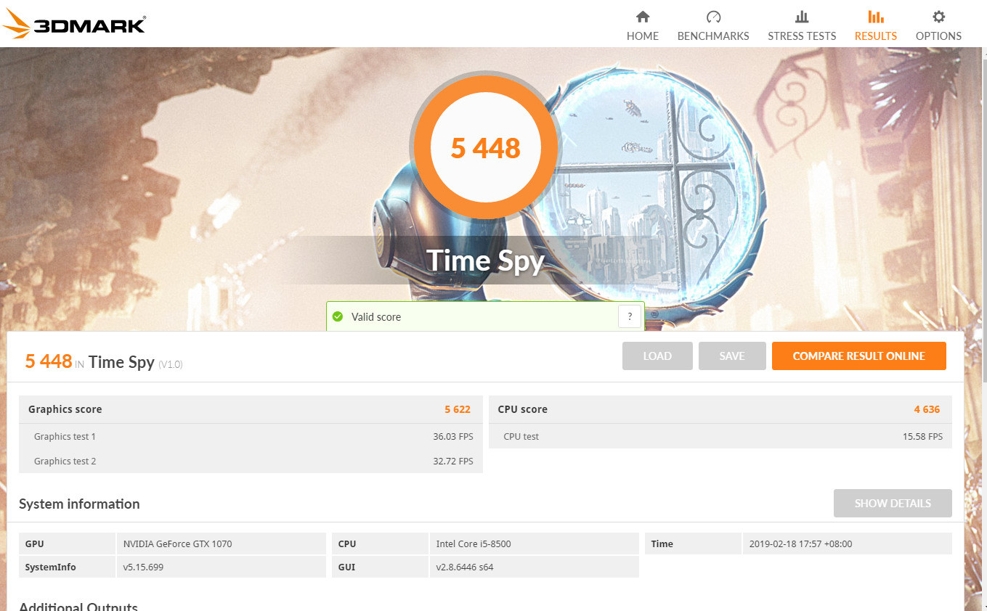Switch to Stress Tests tab

coord(802,26)
